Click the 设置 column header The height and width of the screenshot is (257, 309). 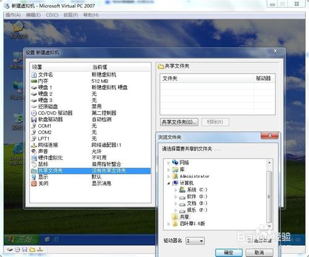pyautogui.click(x=37, y=67)
